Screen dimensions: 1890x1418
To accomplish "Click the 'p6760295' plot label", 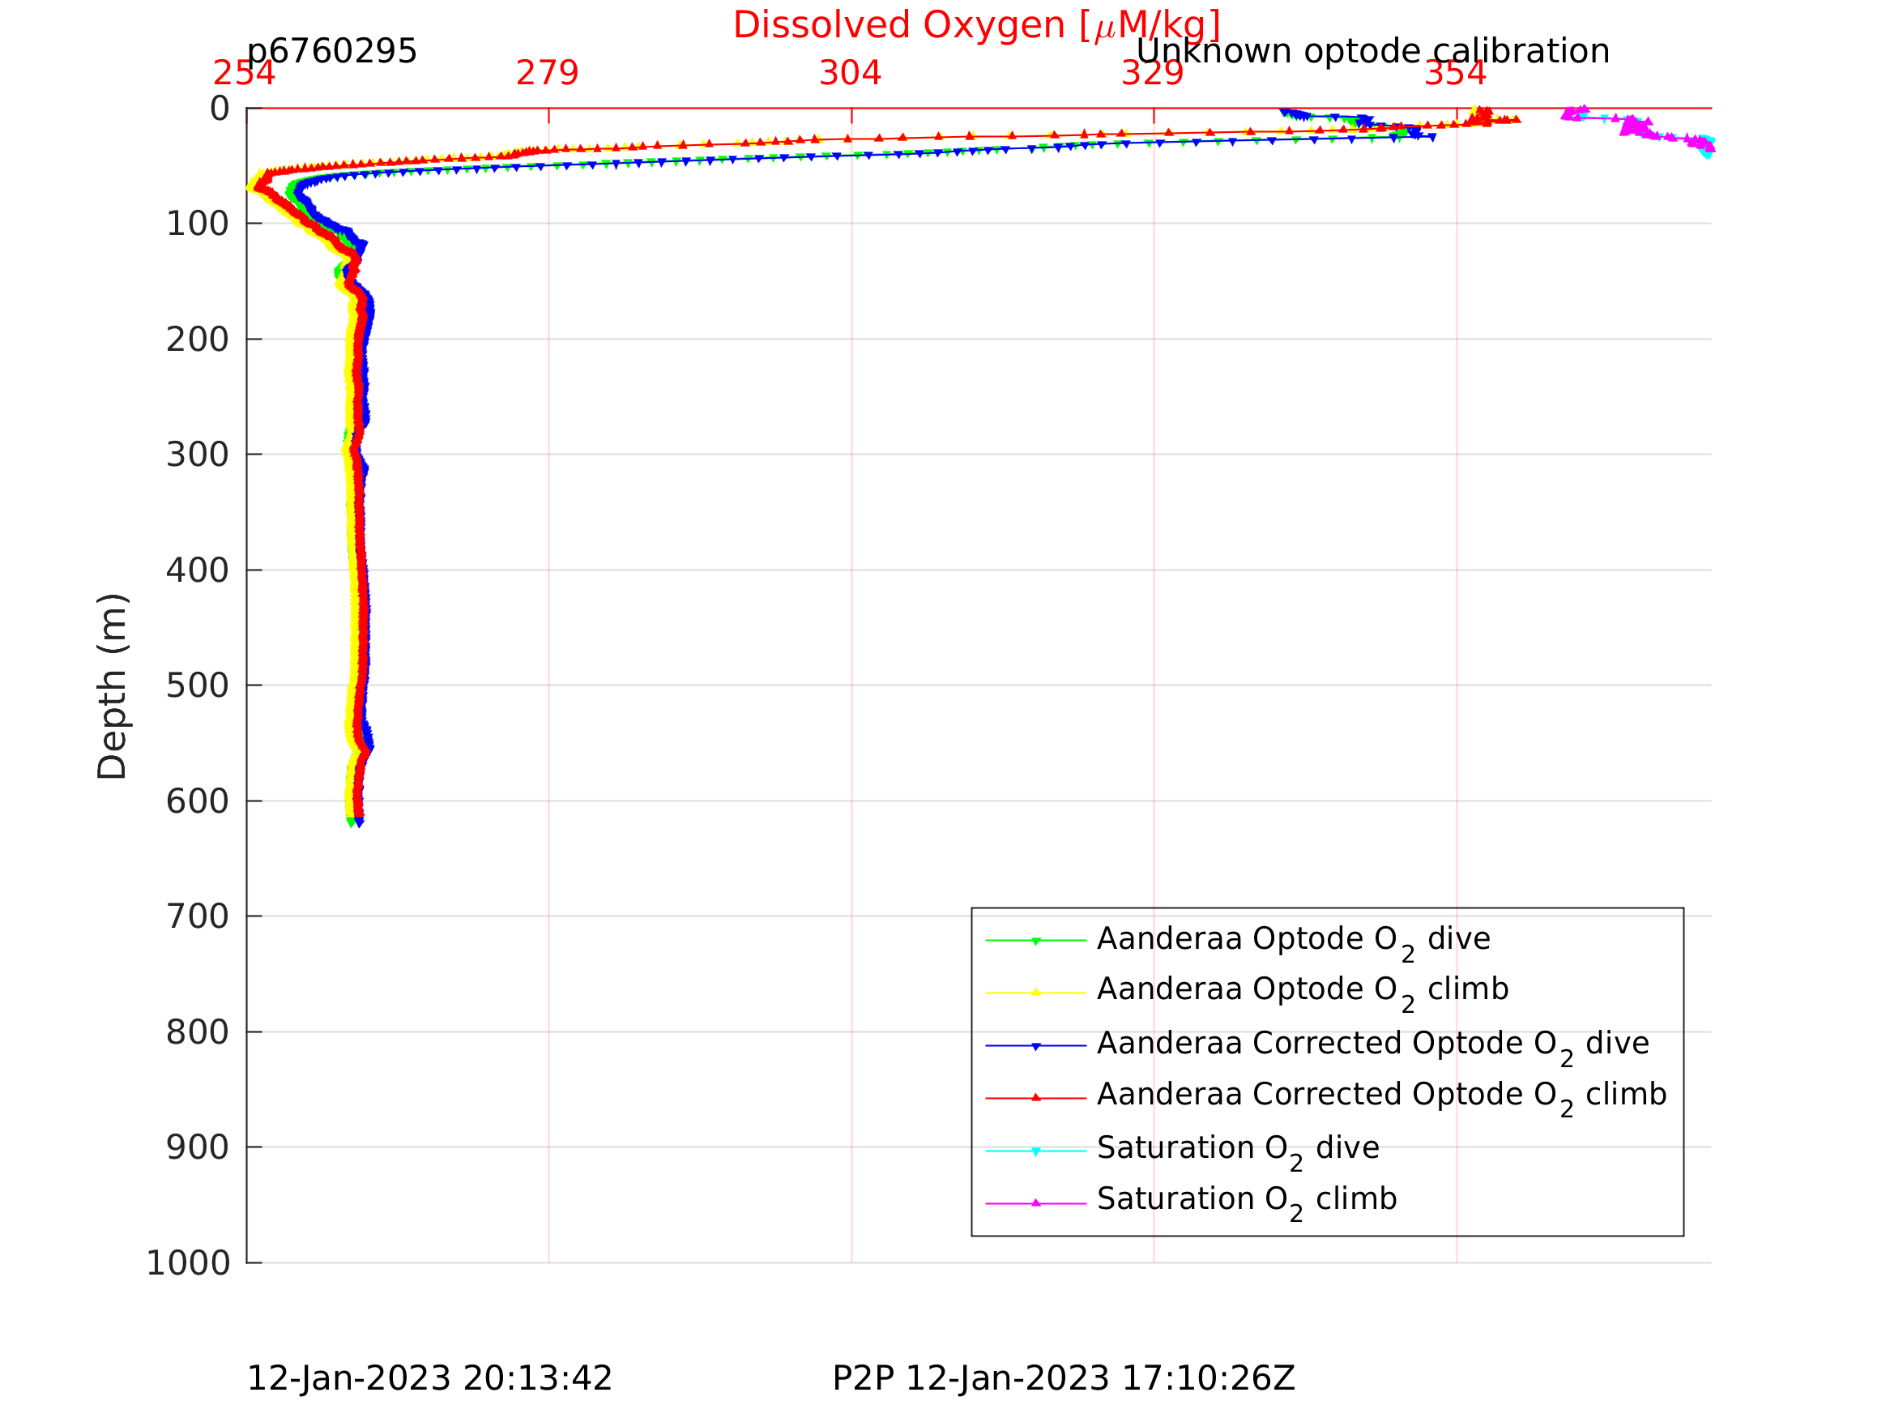I will tap(331, 51).
